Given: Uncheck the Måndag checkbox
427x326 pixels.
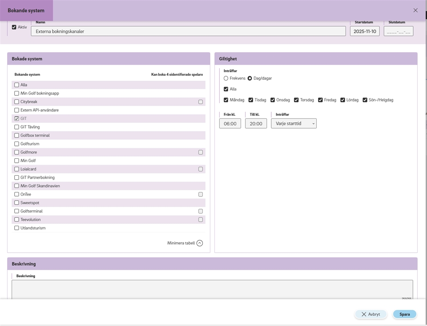Looking at the screenshot, I should [226, 100].
